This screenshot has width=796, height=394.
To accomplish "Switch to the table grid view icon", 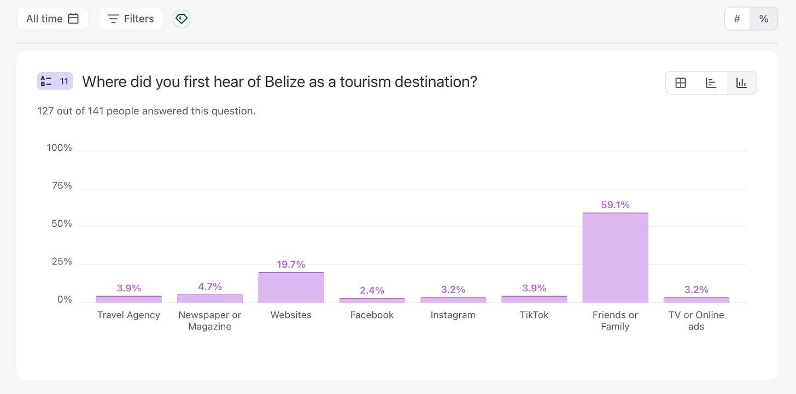I will click(681, 83).
